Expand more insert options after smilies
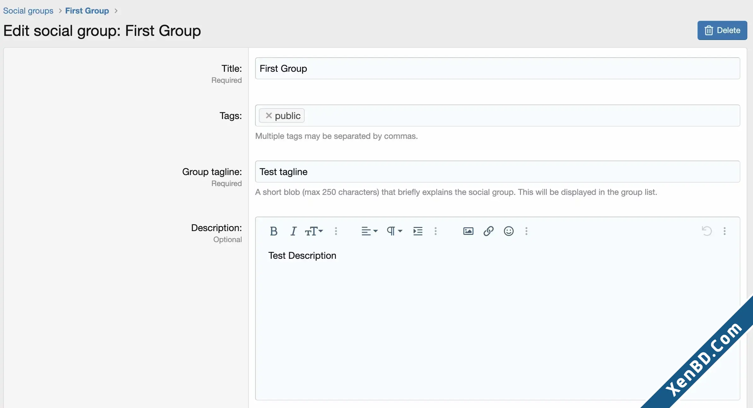This screenshot has height=408, width=753. (526, 231)
